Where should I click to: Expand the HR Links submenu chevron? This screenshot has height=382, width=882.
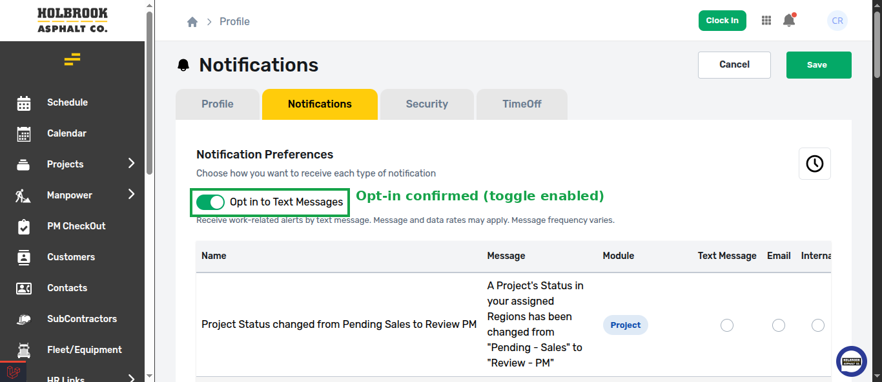[x=131, y=378]
